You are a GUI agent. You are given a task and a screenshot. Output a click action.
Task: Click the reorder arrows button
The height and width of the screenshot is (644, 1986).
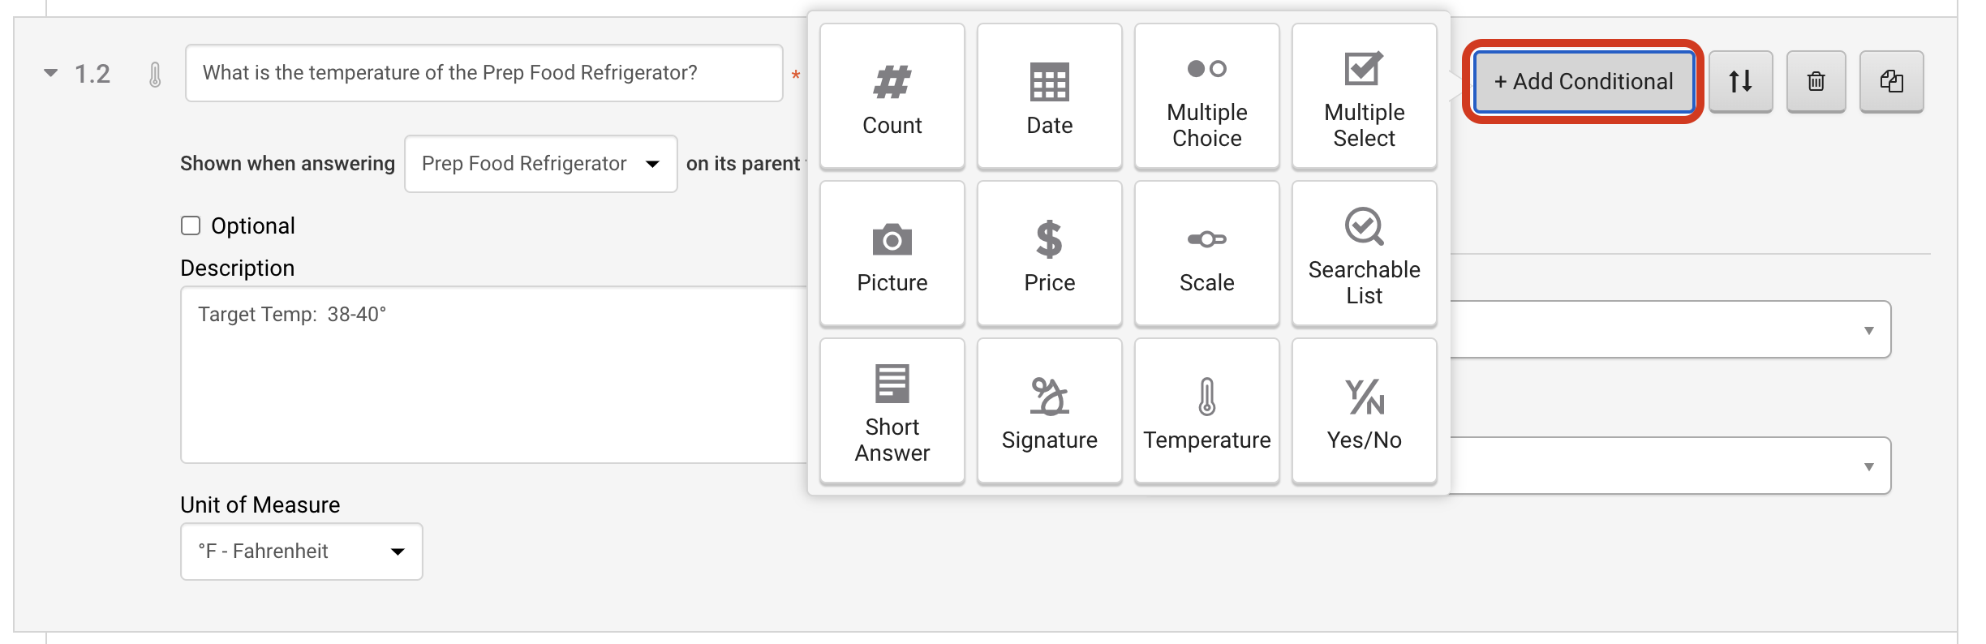pyautogui.click(x=1740, y=81)
